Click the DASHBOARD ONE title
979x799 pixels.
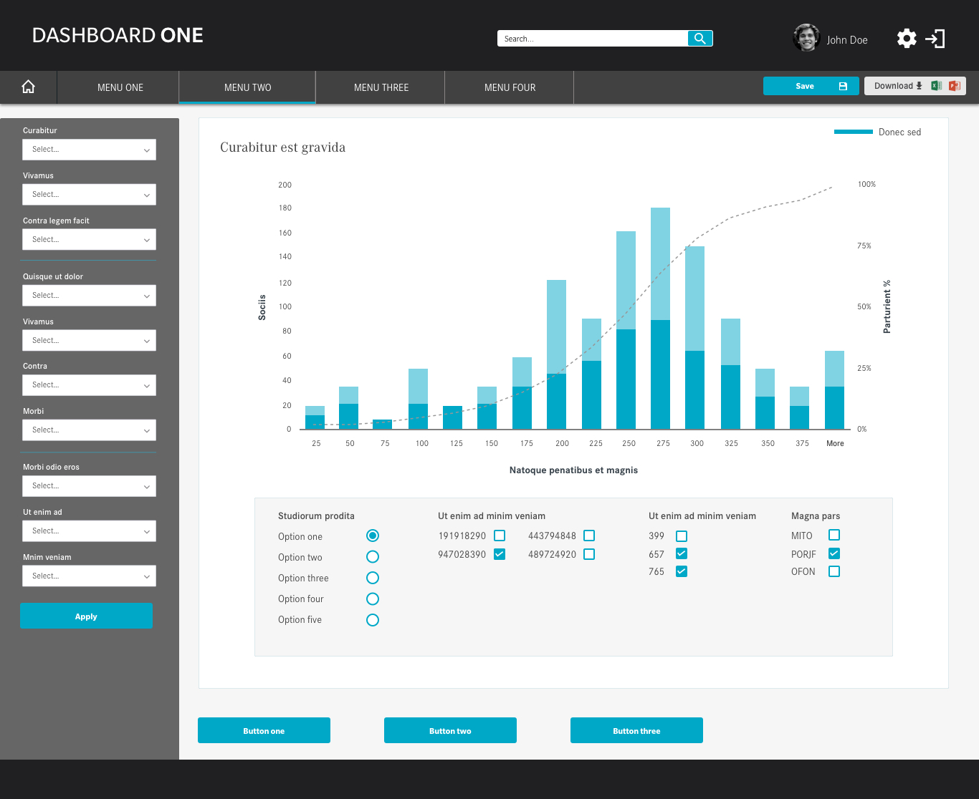pos(118,35)
